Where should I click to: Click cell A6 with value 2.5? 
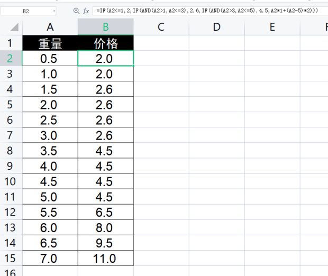[x=50, y=120]
